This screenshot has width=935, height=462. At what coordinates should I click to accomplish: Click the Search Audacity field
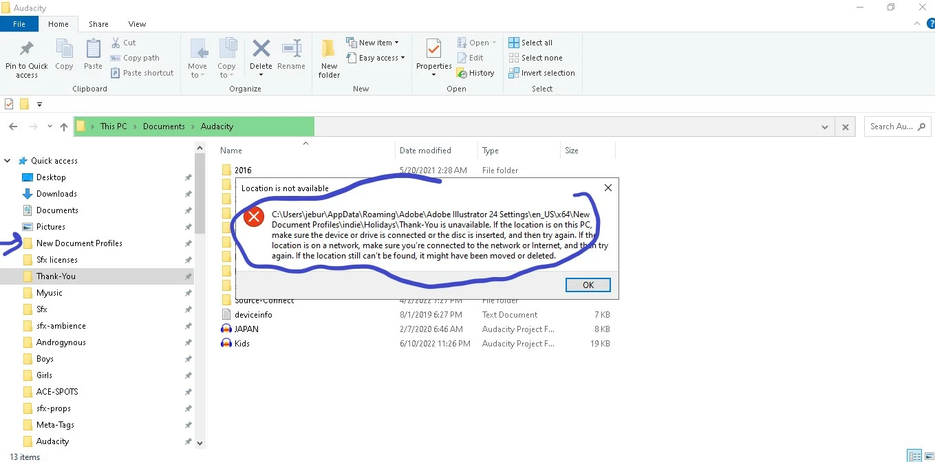(x=897, y=126)
